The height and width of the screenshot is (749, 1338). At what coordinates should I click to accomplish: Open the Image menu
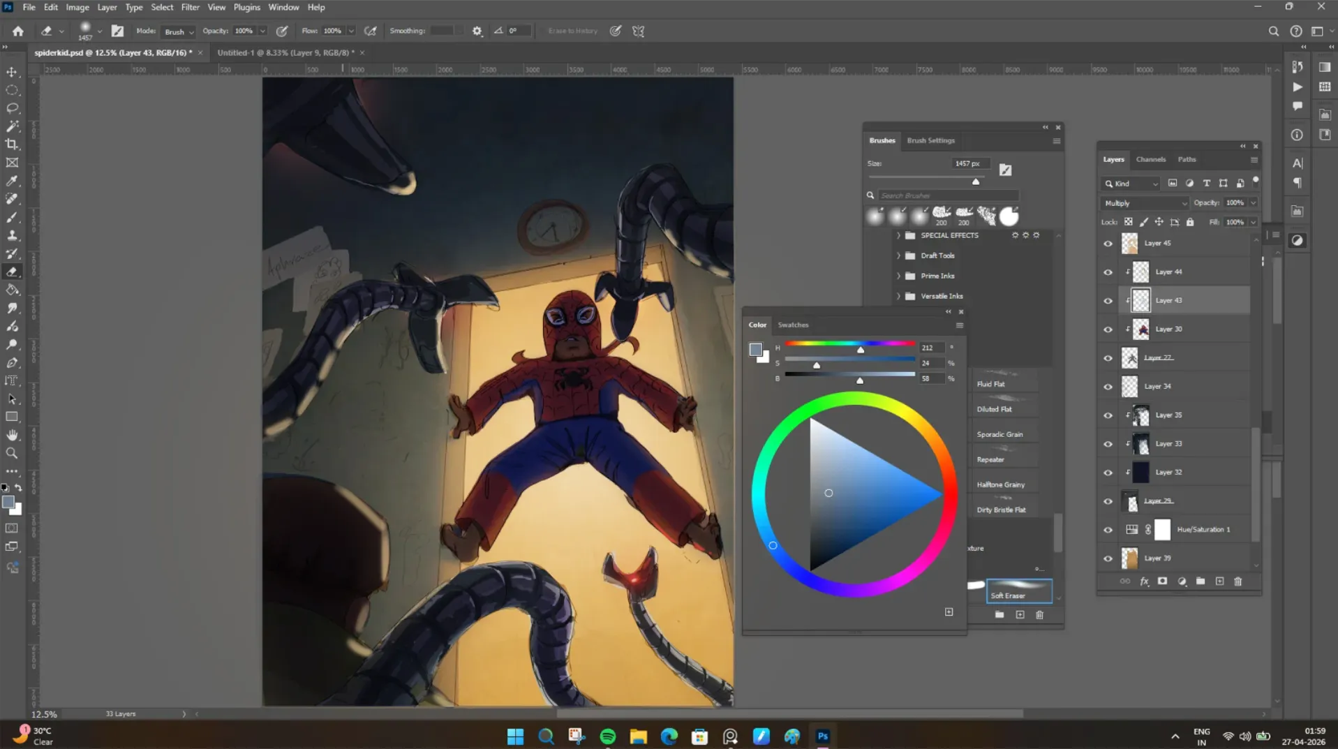[77, 7]
